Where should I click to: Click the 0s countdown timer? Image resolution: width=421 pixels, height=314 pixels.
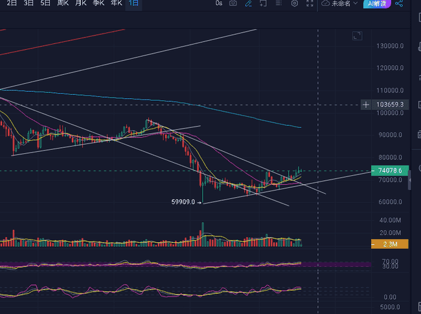tap(218, 3)
